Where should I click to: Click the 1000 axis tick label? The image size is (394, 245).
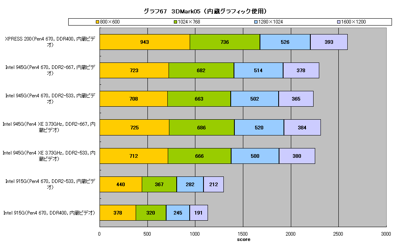pyautogui.click(x=195, y=234)
